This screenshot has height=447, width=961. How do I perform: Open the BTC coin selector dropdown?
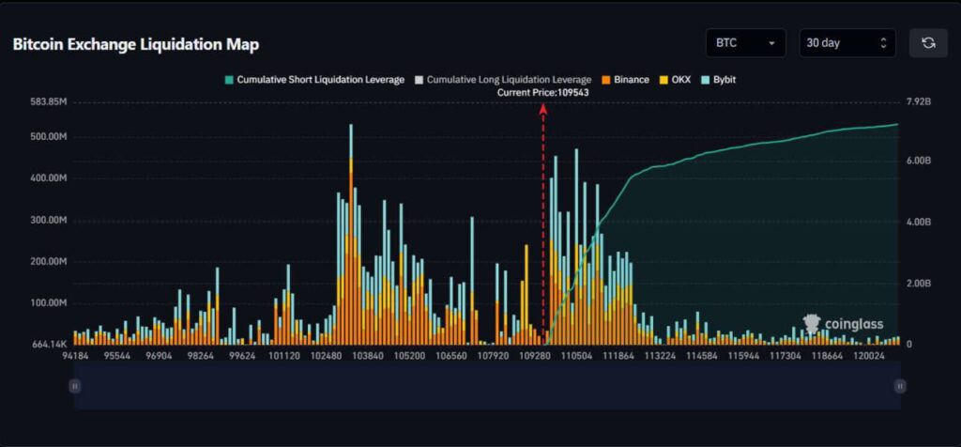[746, 43]
